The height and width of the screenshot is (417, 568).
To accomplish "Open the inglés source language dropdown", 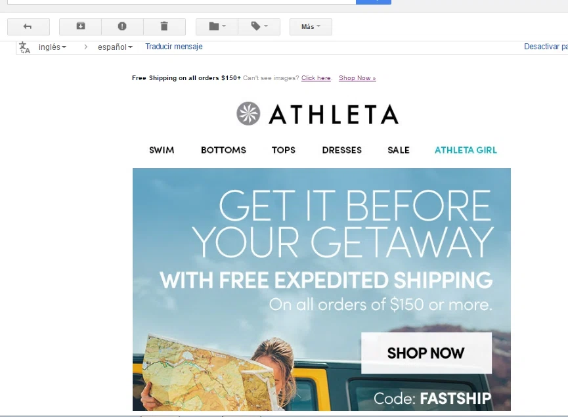I will [x=52, y=47].
